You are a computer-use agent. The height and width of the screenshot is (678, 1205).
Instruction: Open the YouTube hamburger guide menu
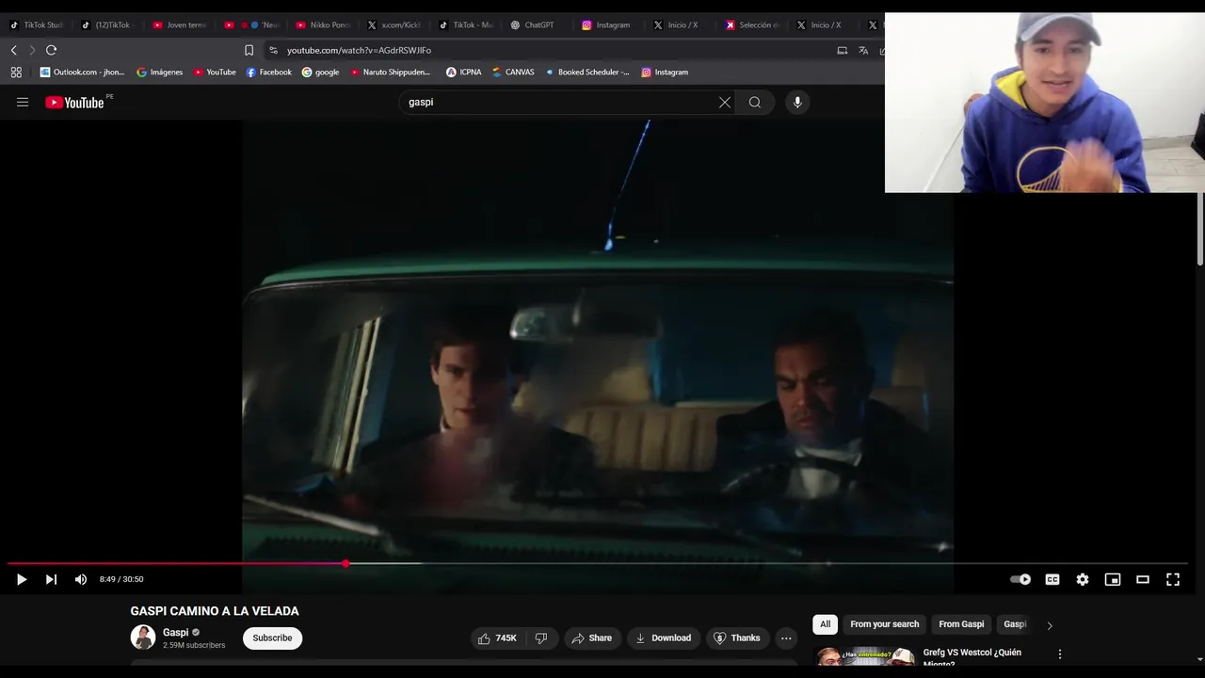pyautogui.click(x=23, y=103)
